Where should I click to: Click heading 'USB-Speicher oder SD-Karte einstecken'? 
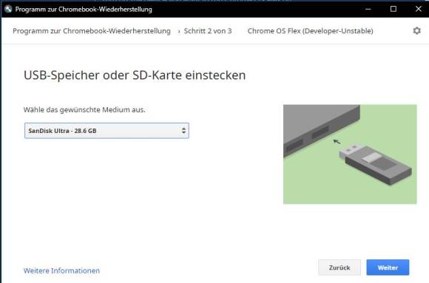135,75
